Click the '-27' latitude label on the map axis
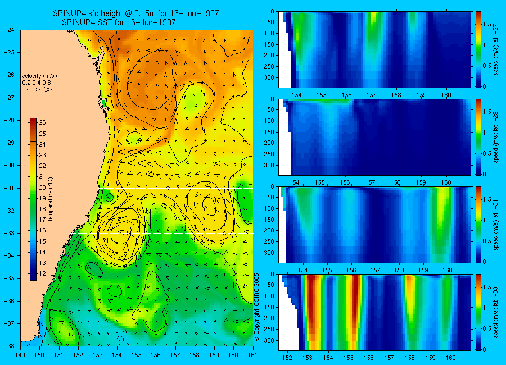The image size is (506, 365). (9, 98)
